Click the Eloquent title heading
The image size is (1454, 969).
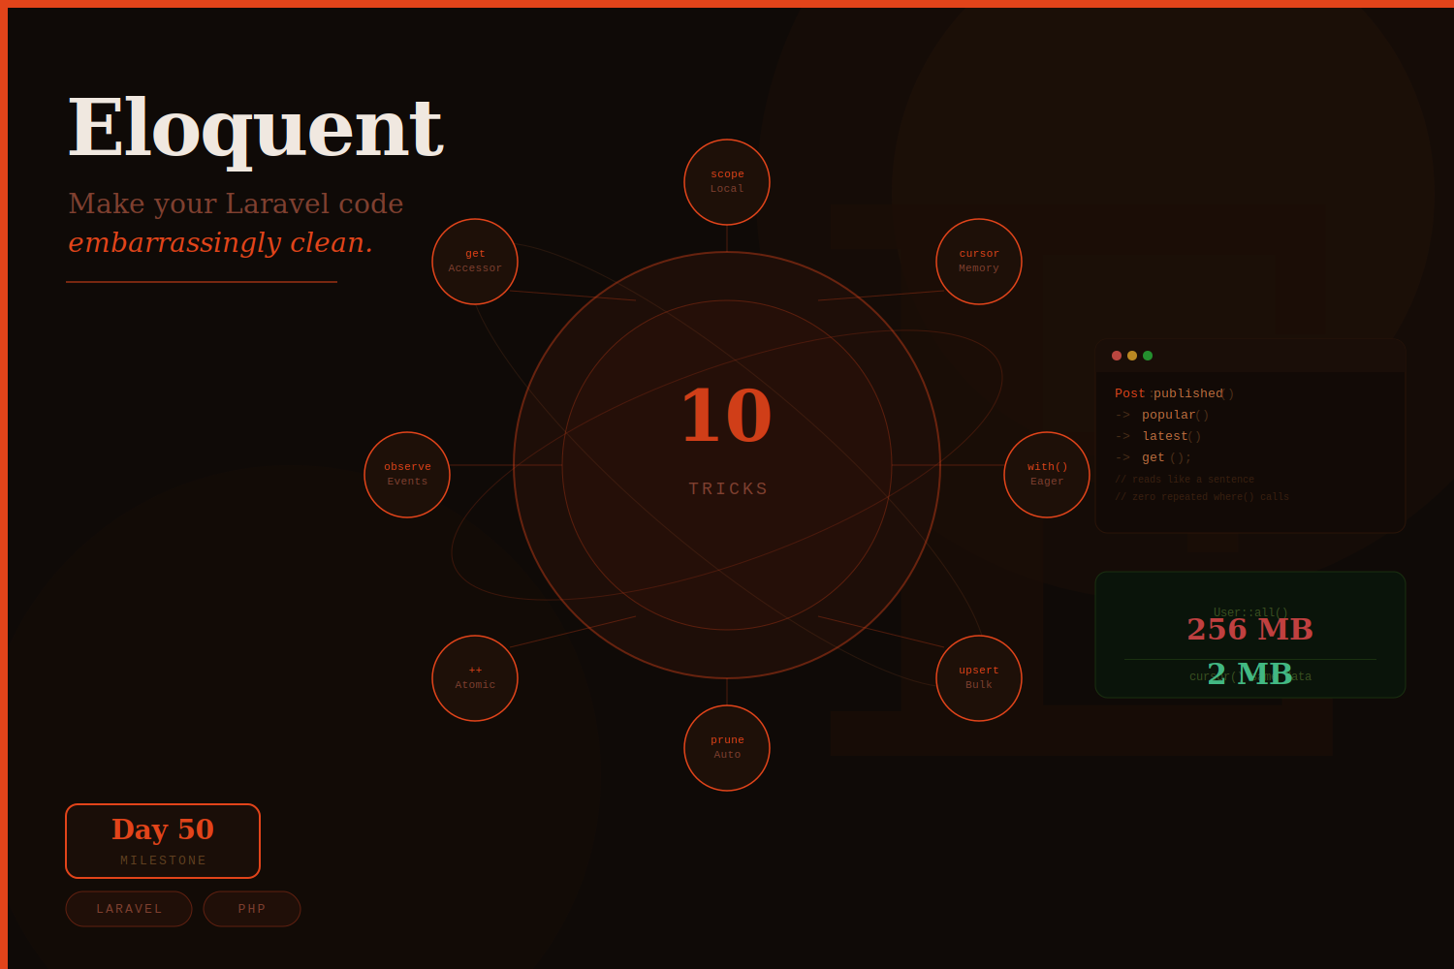tap(255, 126)
